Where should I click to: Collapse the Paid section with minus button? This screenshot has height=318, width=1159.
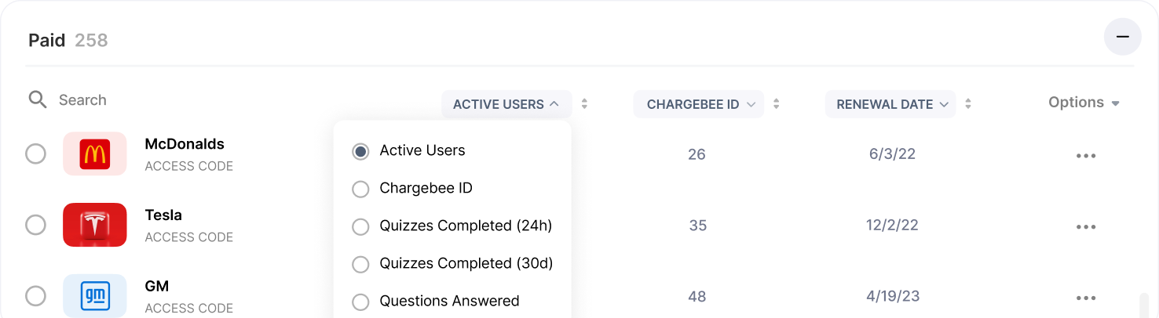(1122, 37)
